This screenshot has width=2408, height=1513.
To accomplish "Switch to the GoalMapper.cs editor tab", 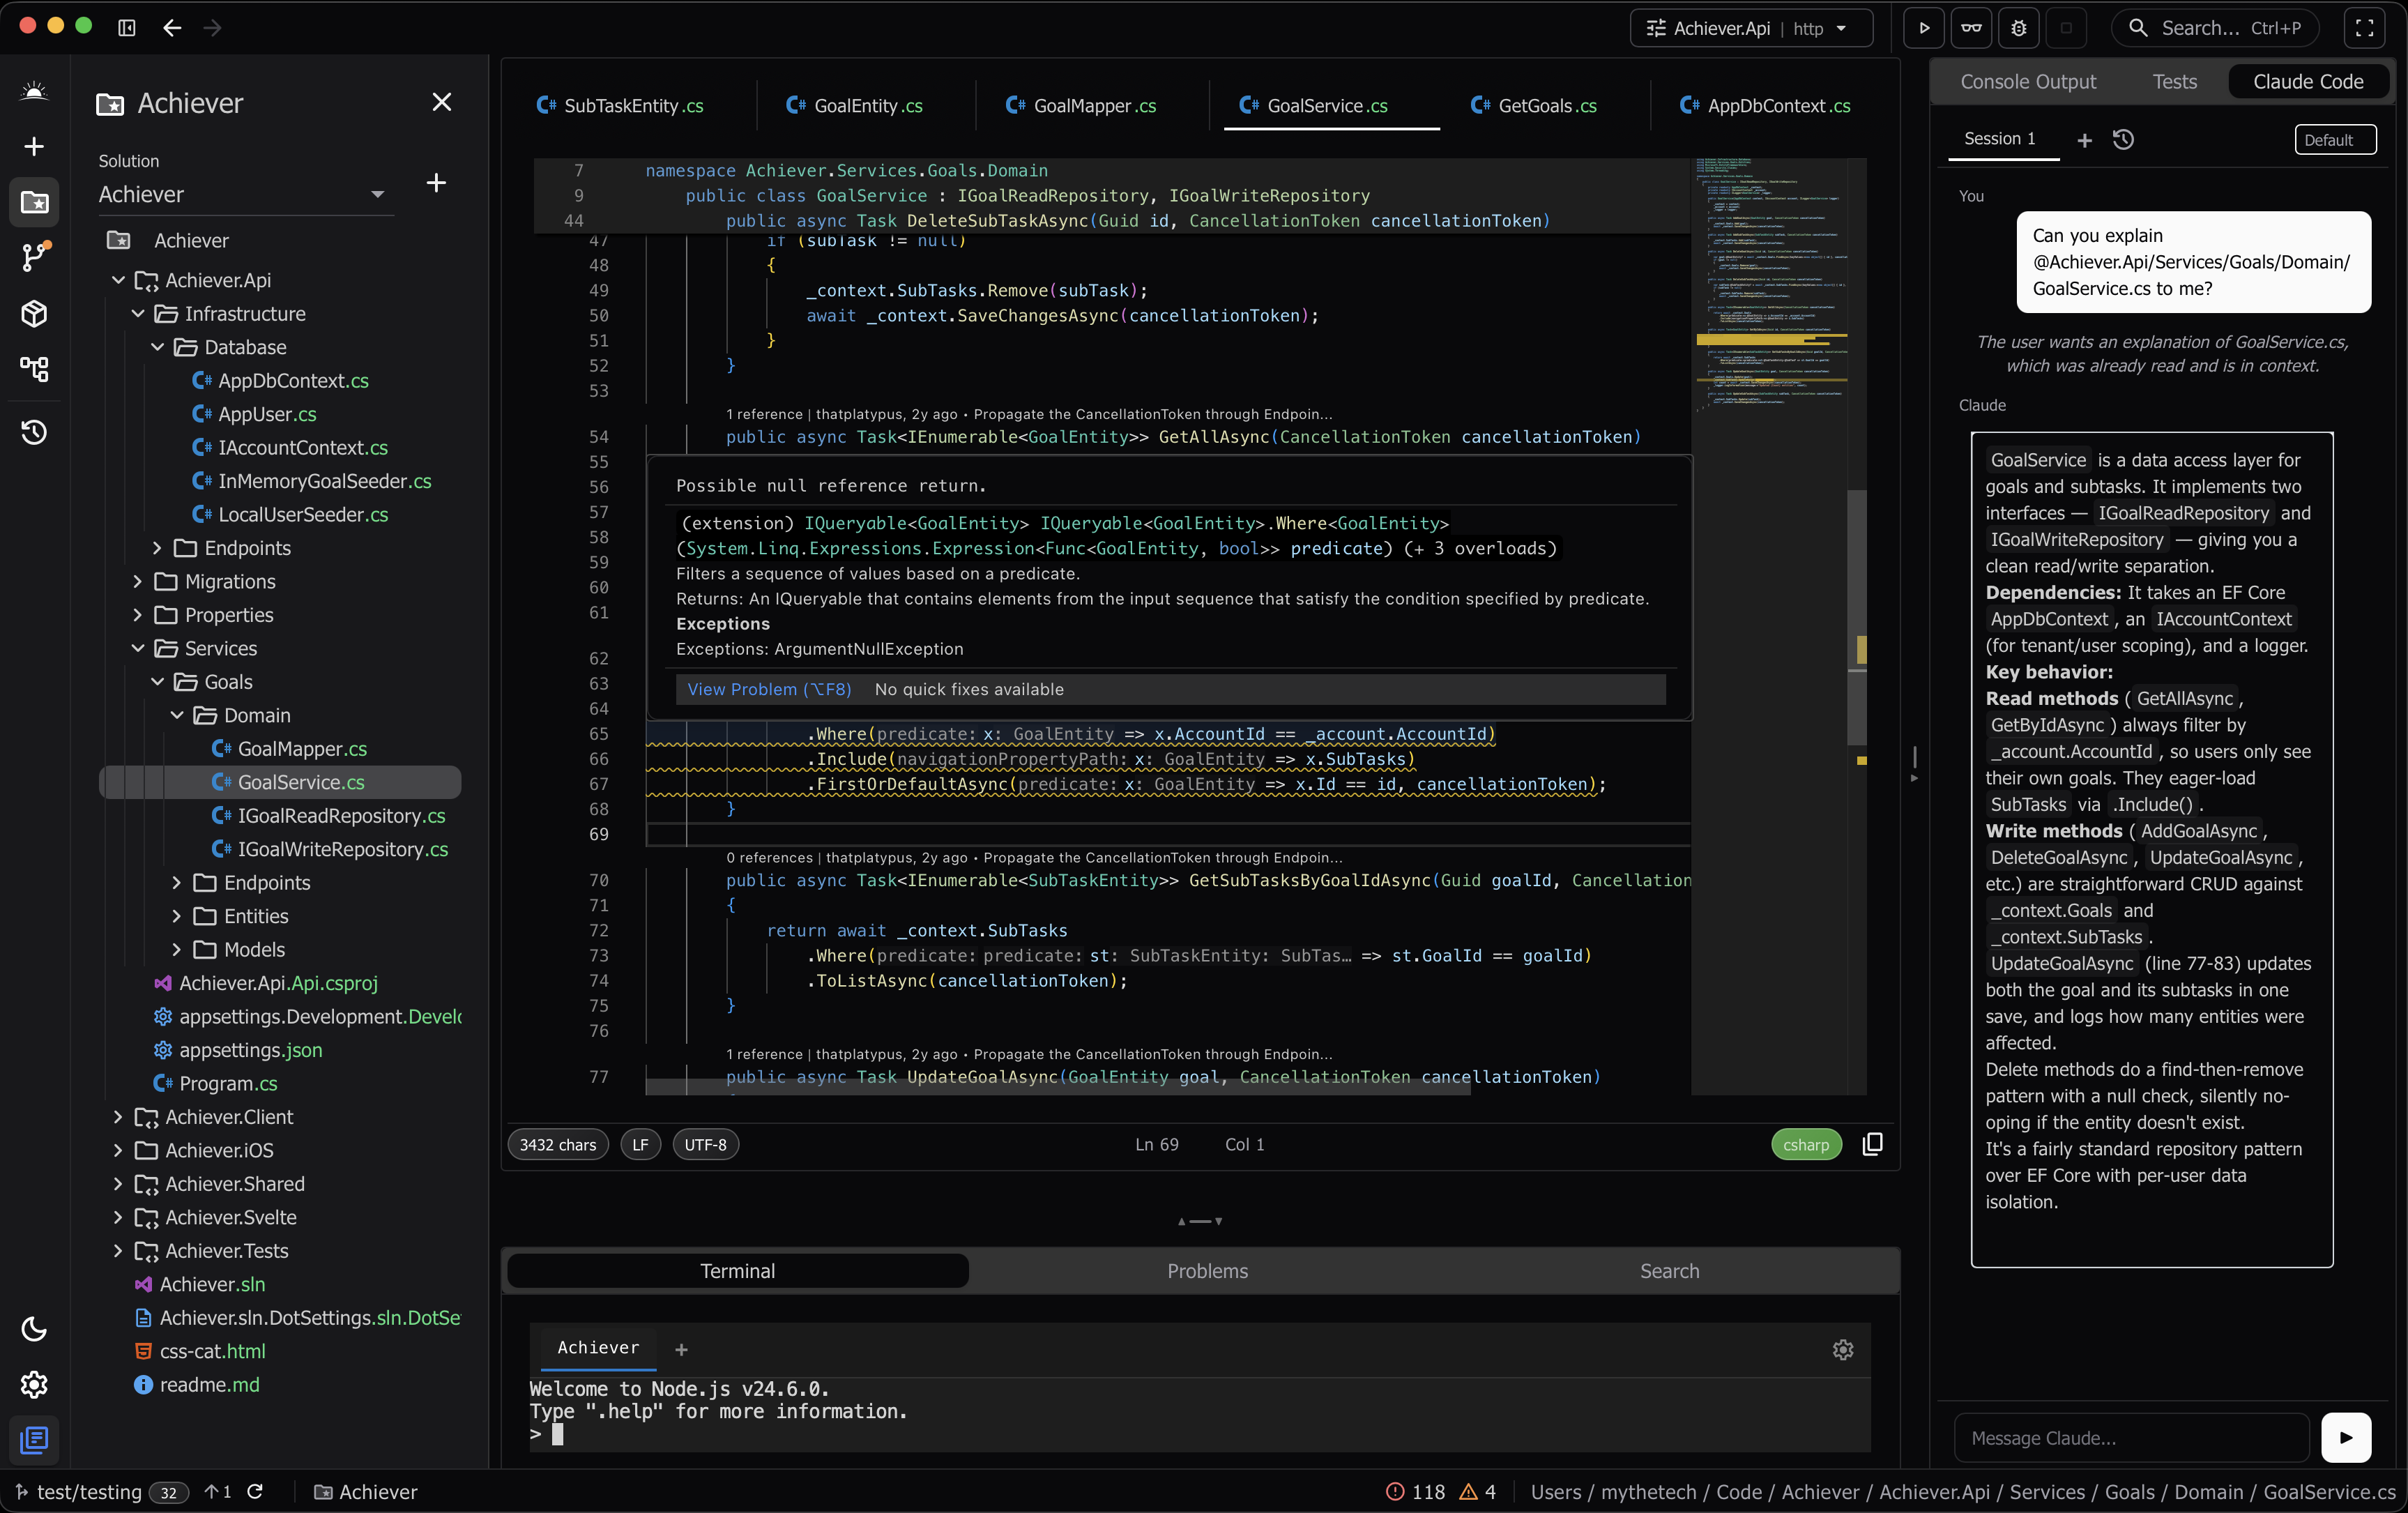I will click(x=1081, y=105).
